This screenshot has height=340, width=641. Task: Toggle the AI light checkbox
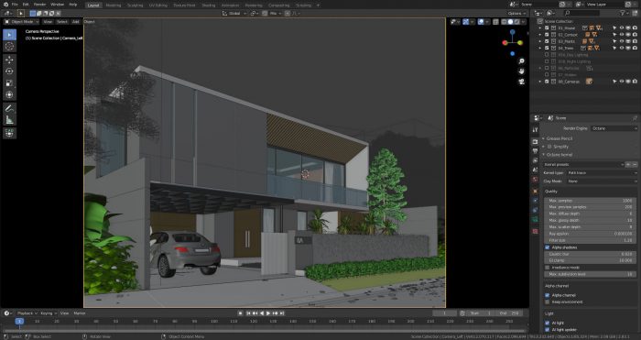coord(548,323)
